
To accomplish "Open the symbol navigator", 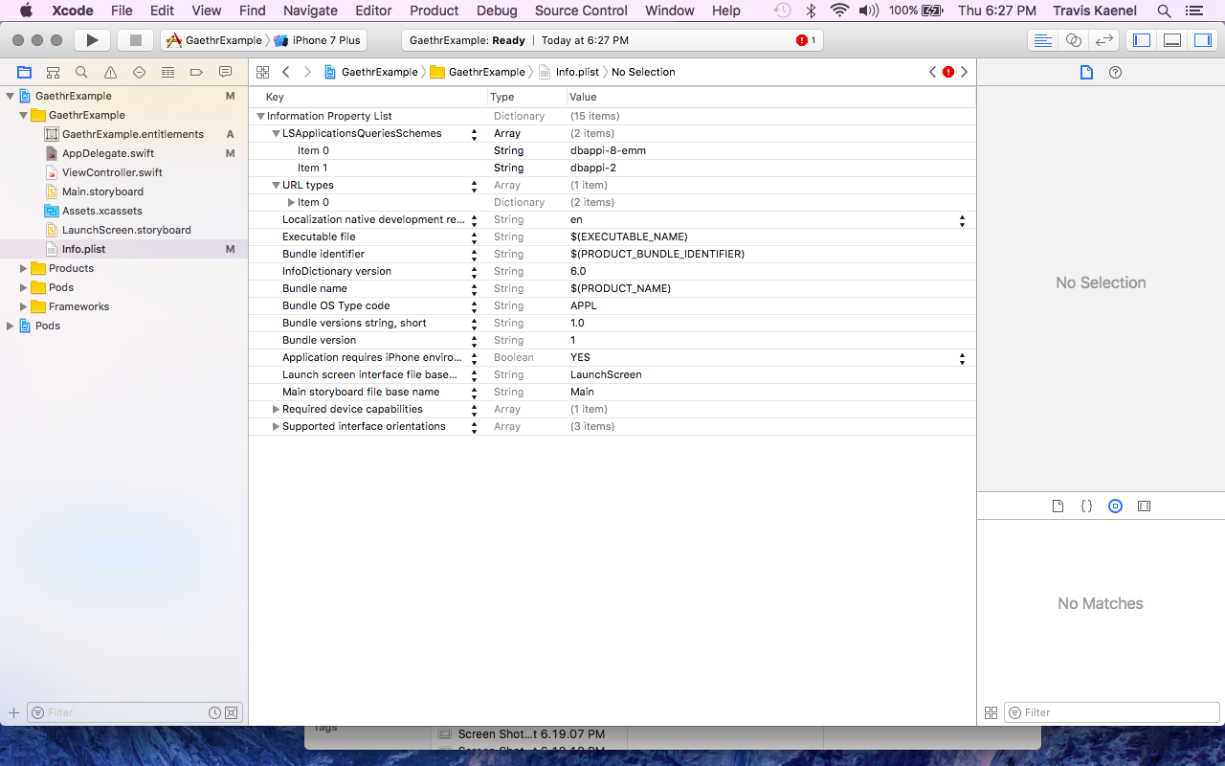I will pyautogui.click(x=53, y=72).
